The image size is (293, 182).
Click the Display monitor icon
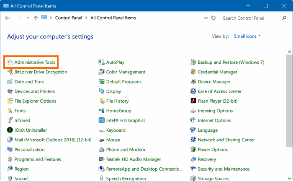click(101, 91)
